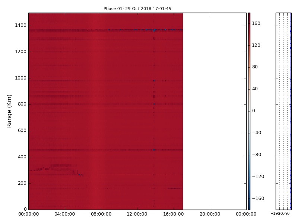Image resolution: width=298 pixels, height=223 pixels.
Task: Click x-axis tick label 20:00:00
Action: click(x=210, y=214)
